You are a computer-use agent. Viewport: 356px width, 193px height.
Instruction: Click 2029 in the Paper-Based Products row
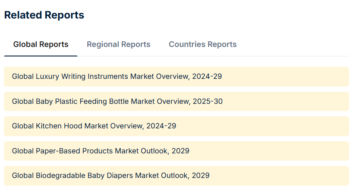[x=180, y=151]
